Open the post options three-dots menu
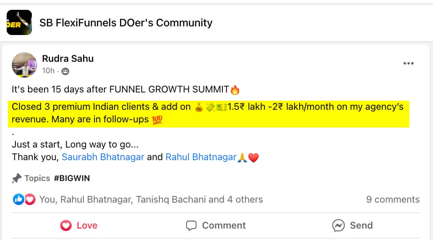The width and height of the screenshot is (433, 240). pyautogui.click(x=408, y=64)
